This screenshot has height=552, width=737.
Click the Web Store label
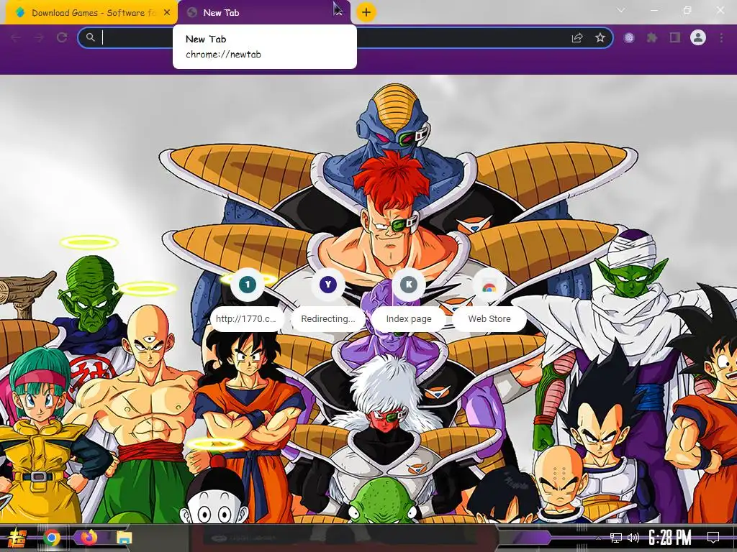(489, 318)
